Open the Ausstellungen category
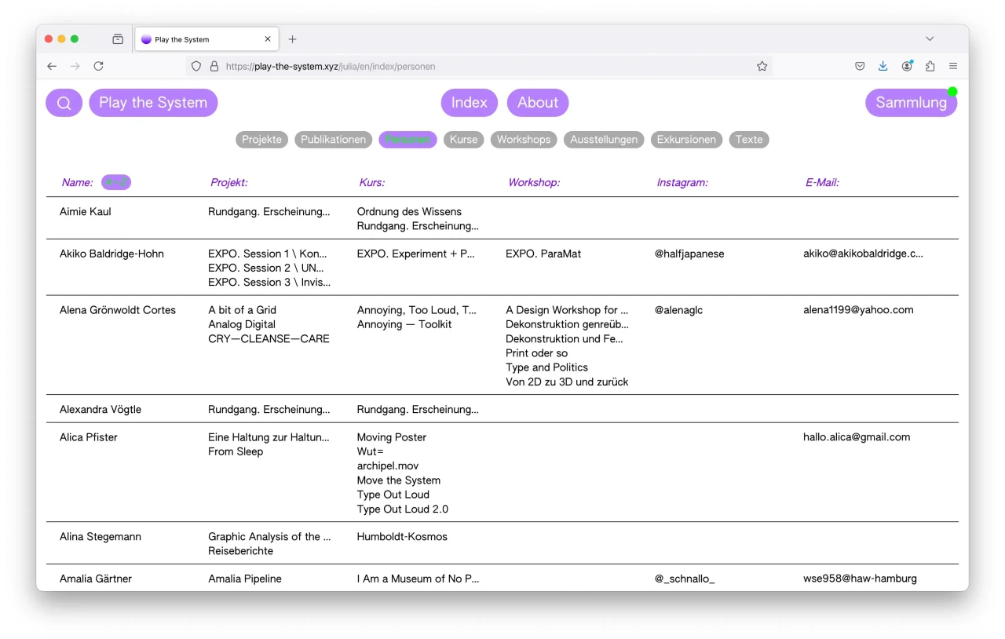This screenshot has width=1005, height=639. [604, 140]
